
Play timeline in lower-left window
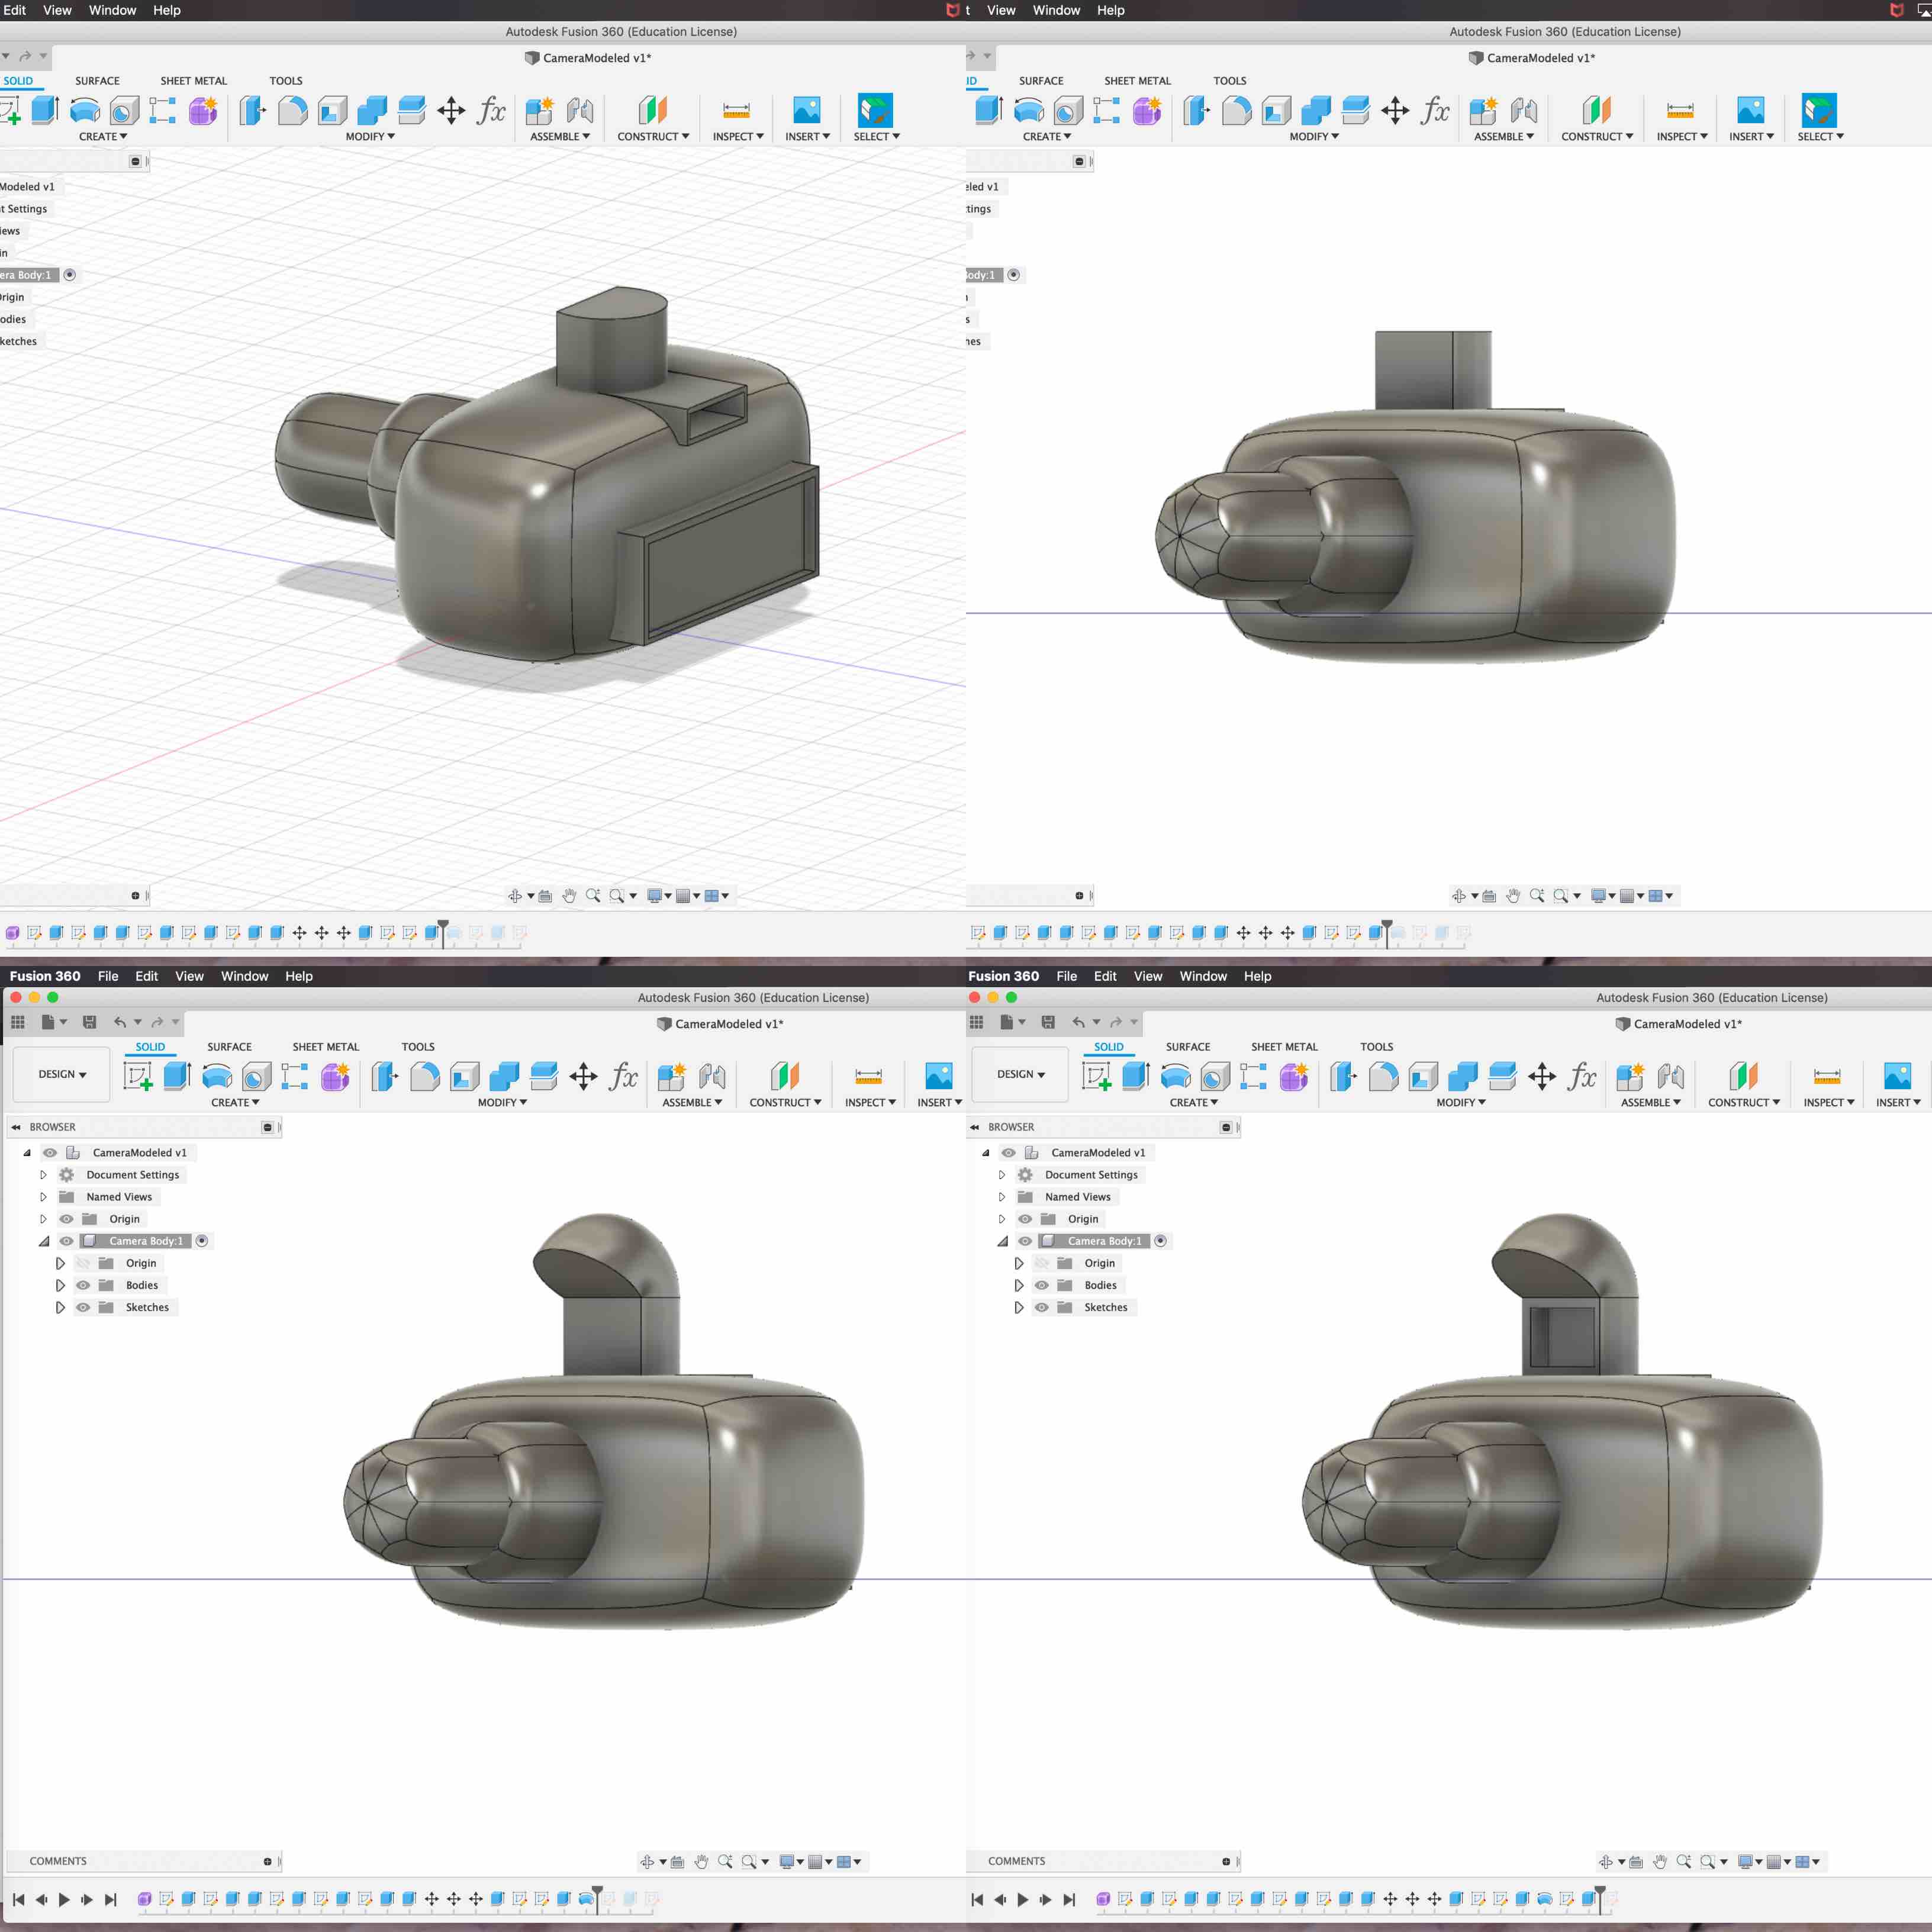pyautogui.click(x=64, y=1899)
